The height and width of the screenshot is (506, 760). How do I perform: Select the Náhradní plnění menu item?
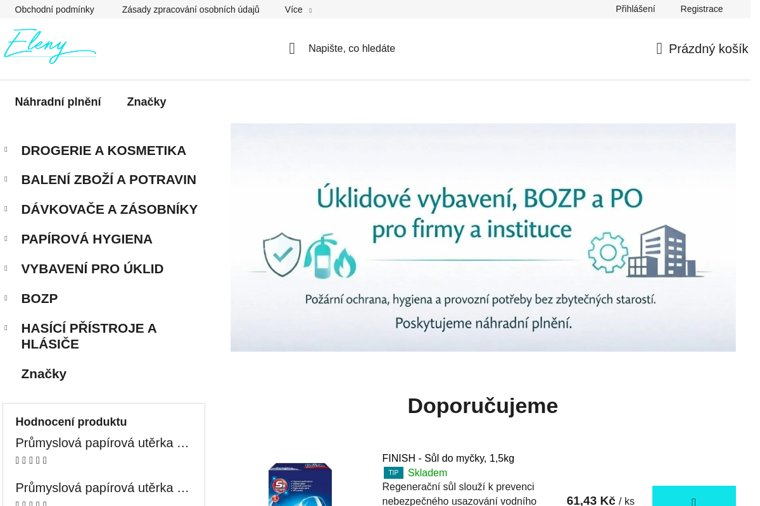[x=58, y=102]
